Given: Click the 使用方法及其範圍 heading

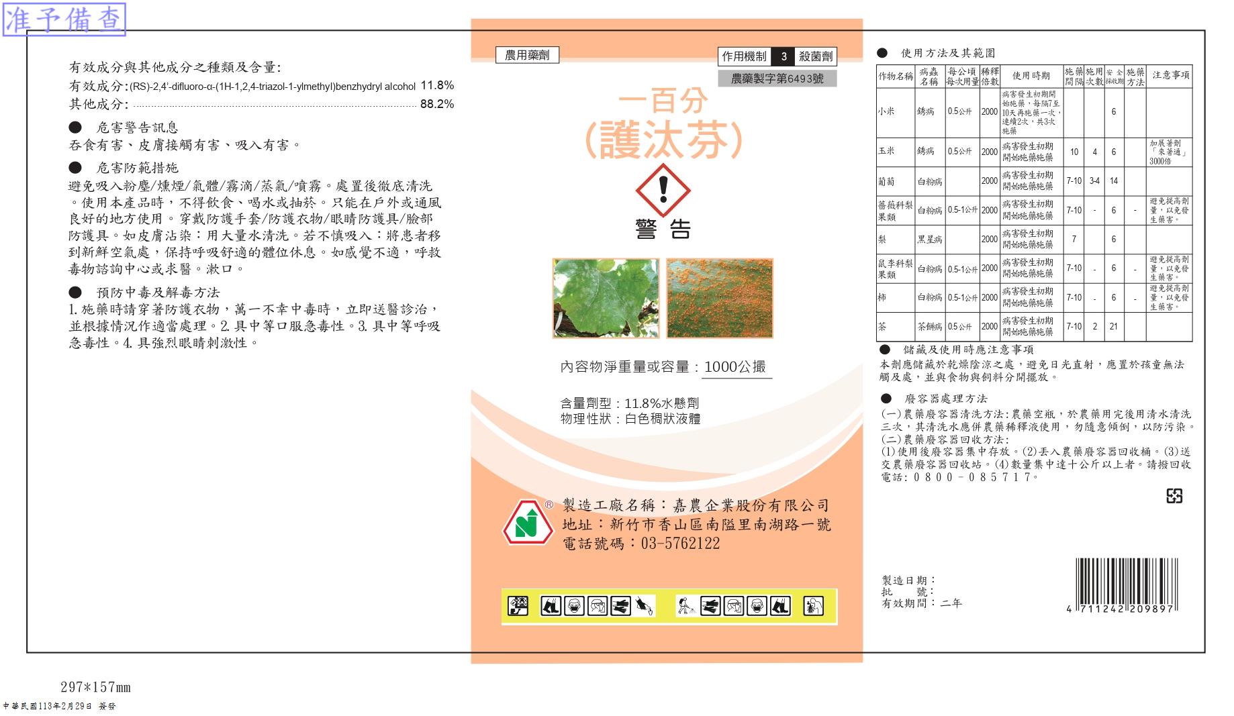Looking at the screenshot, I should 948,53.
